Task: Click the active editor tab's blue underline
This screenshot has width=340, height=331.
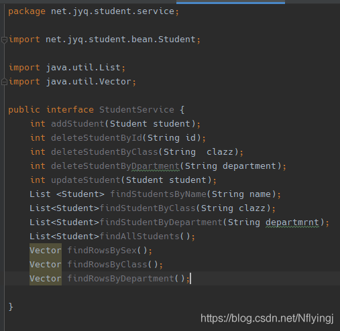Action: (231, 2)
